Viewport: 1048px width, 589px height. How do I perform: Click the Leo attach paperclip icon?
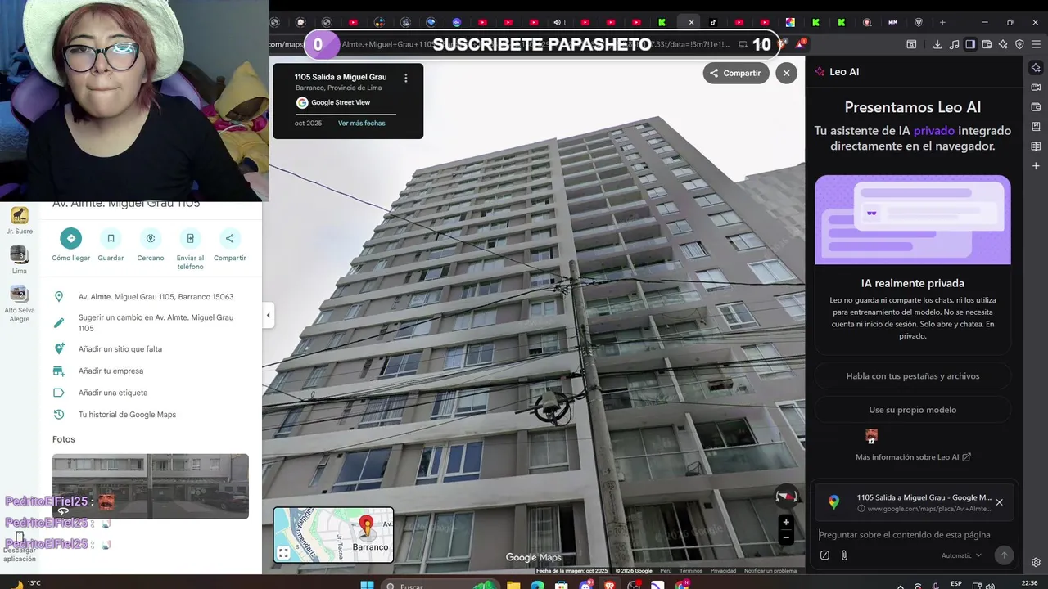tap(844, 555)
